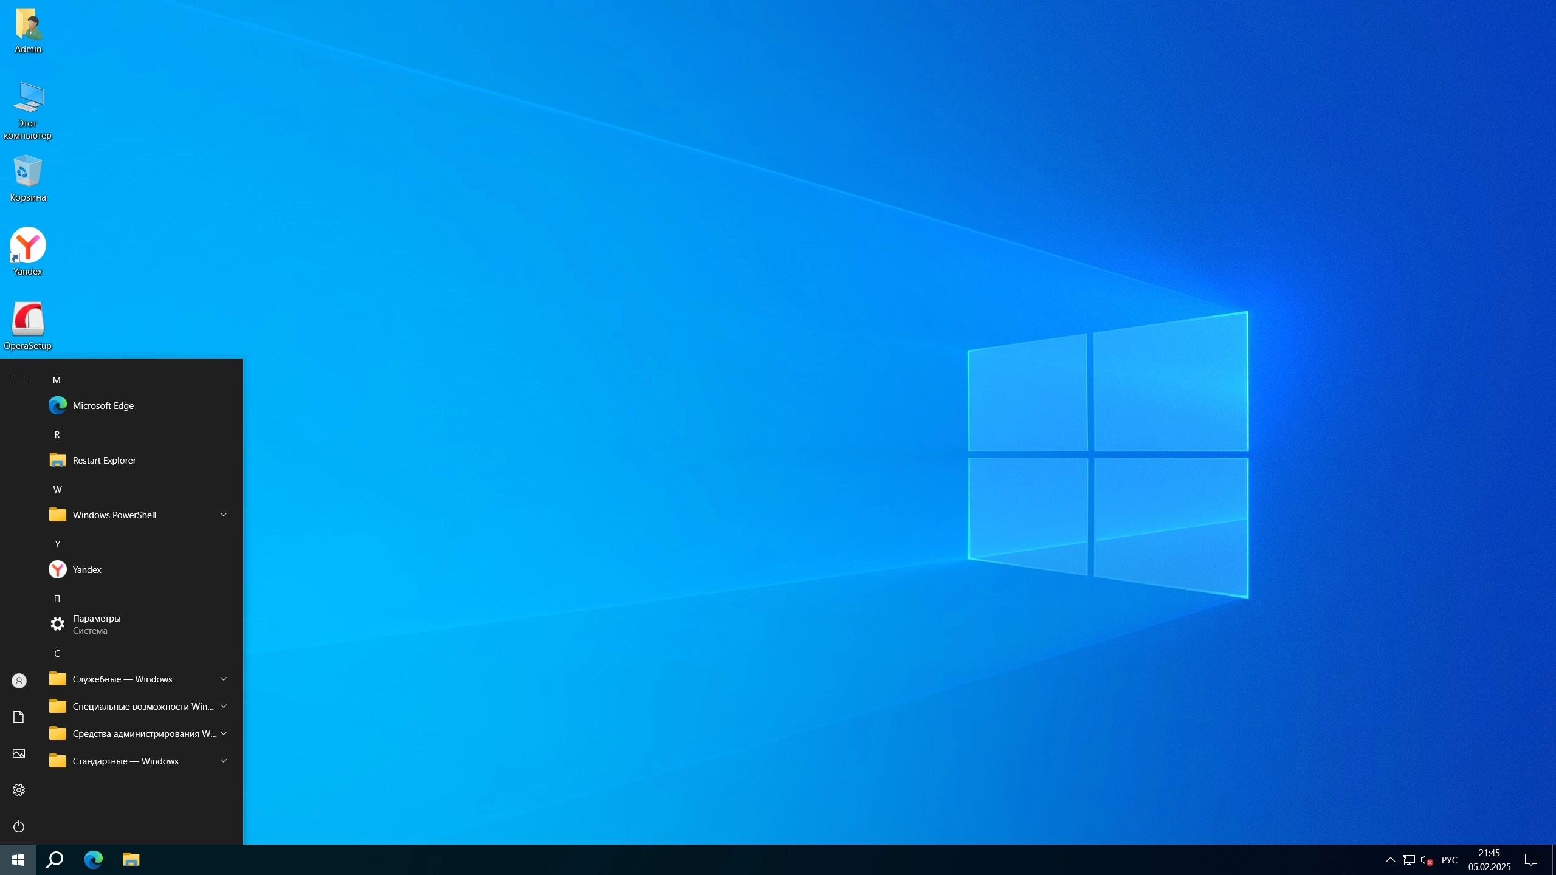This screenshot has height=875, width=1556.
Task: Jump to letter W section header
Action: [x=58, y=489]
